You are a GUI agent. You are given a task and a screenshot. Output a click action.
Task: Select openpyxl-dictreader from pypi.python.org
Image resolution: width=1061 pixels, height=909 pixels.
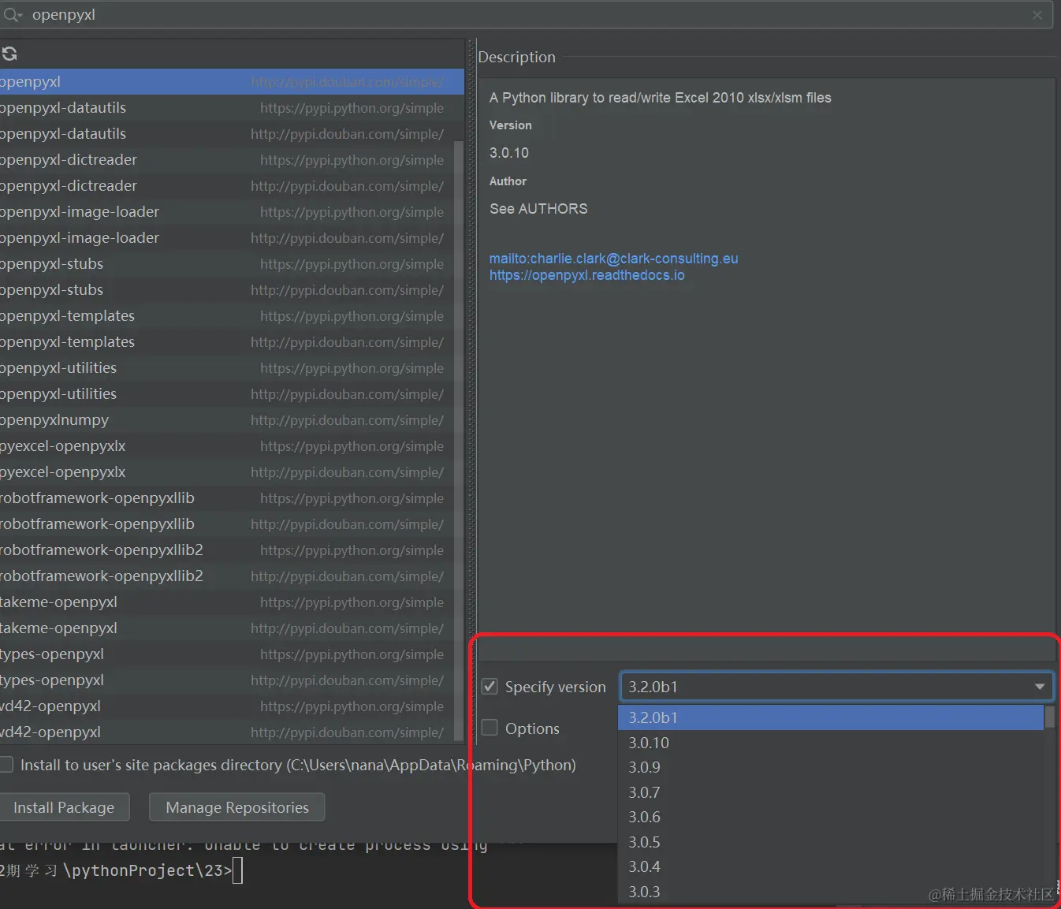227,160
